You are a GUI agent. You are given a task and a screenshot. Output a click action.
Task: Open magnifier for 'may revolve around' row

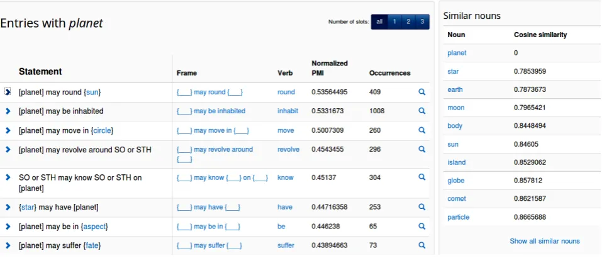click(421, 149)
